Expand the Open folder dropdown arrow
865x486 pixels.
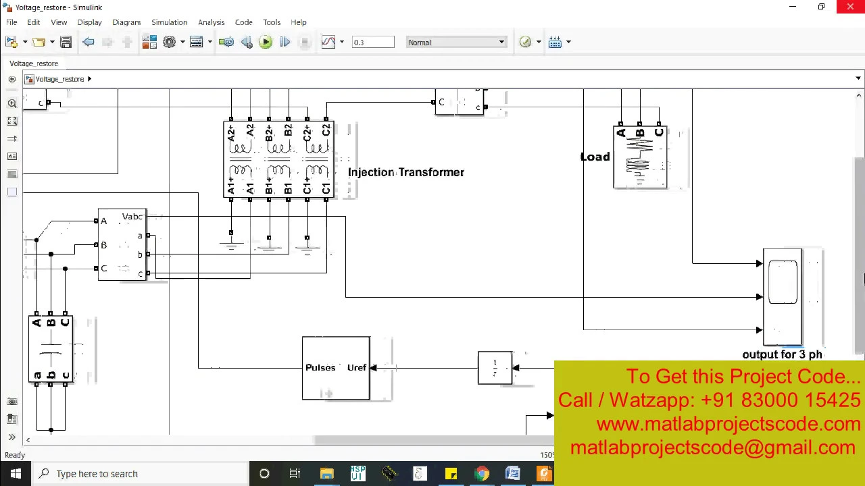[52, 43]
